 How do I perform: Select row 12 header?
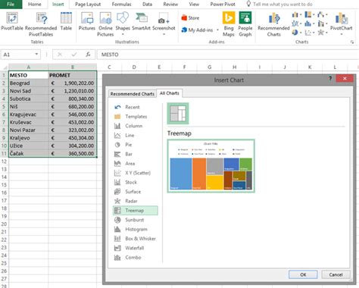(4, 161)
